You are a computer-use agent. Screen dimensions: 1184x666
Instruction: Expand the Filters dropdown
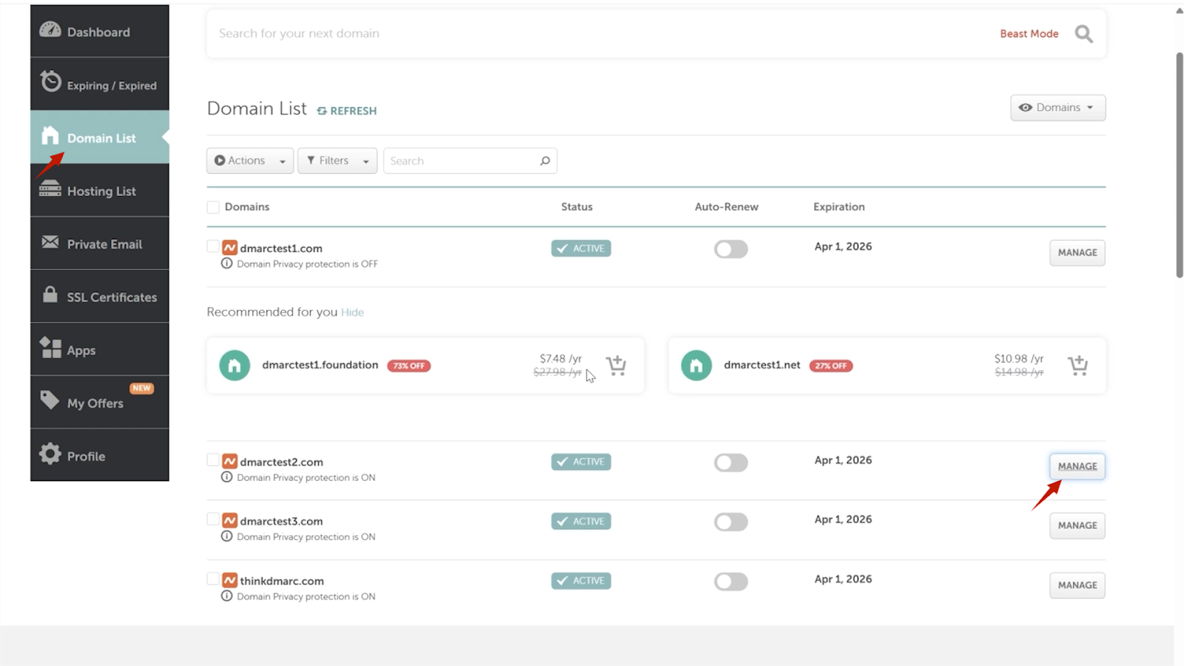337,161
